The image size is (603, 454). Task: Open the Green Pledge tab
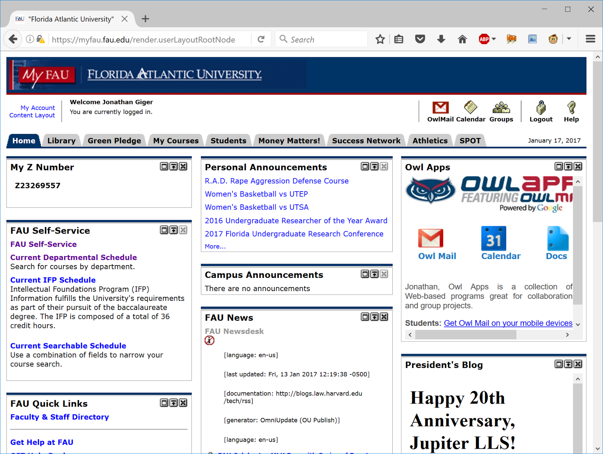pos(115,141)
